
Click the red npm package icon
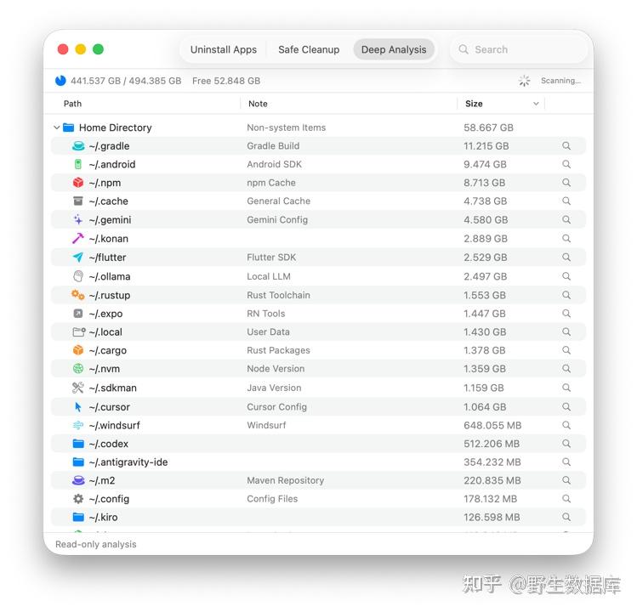(x=78, y=183)
